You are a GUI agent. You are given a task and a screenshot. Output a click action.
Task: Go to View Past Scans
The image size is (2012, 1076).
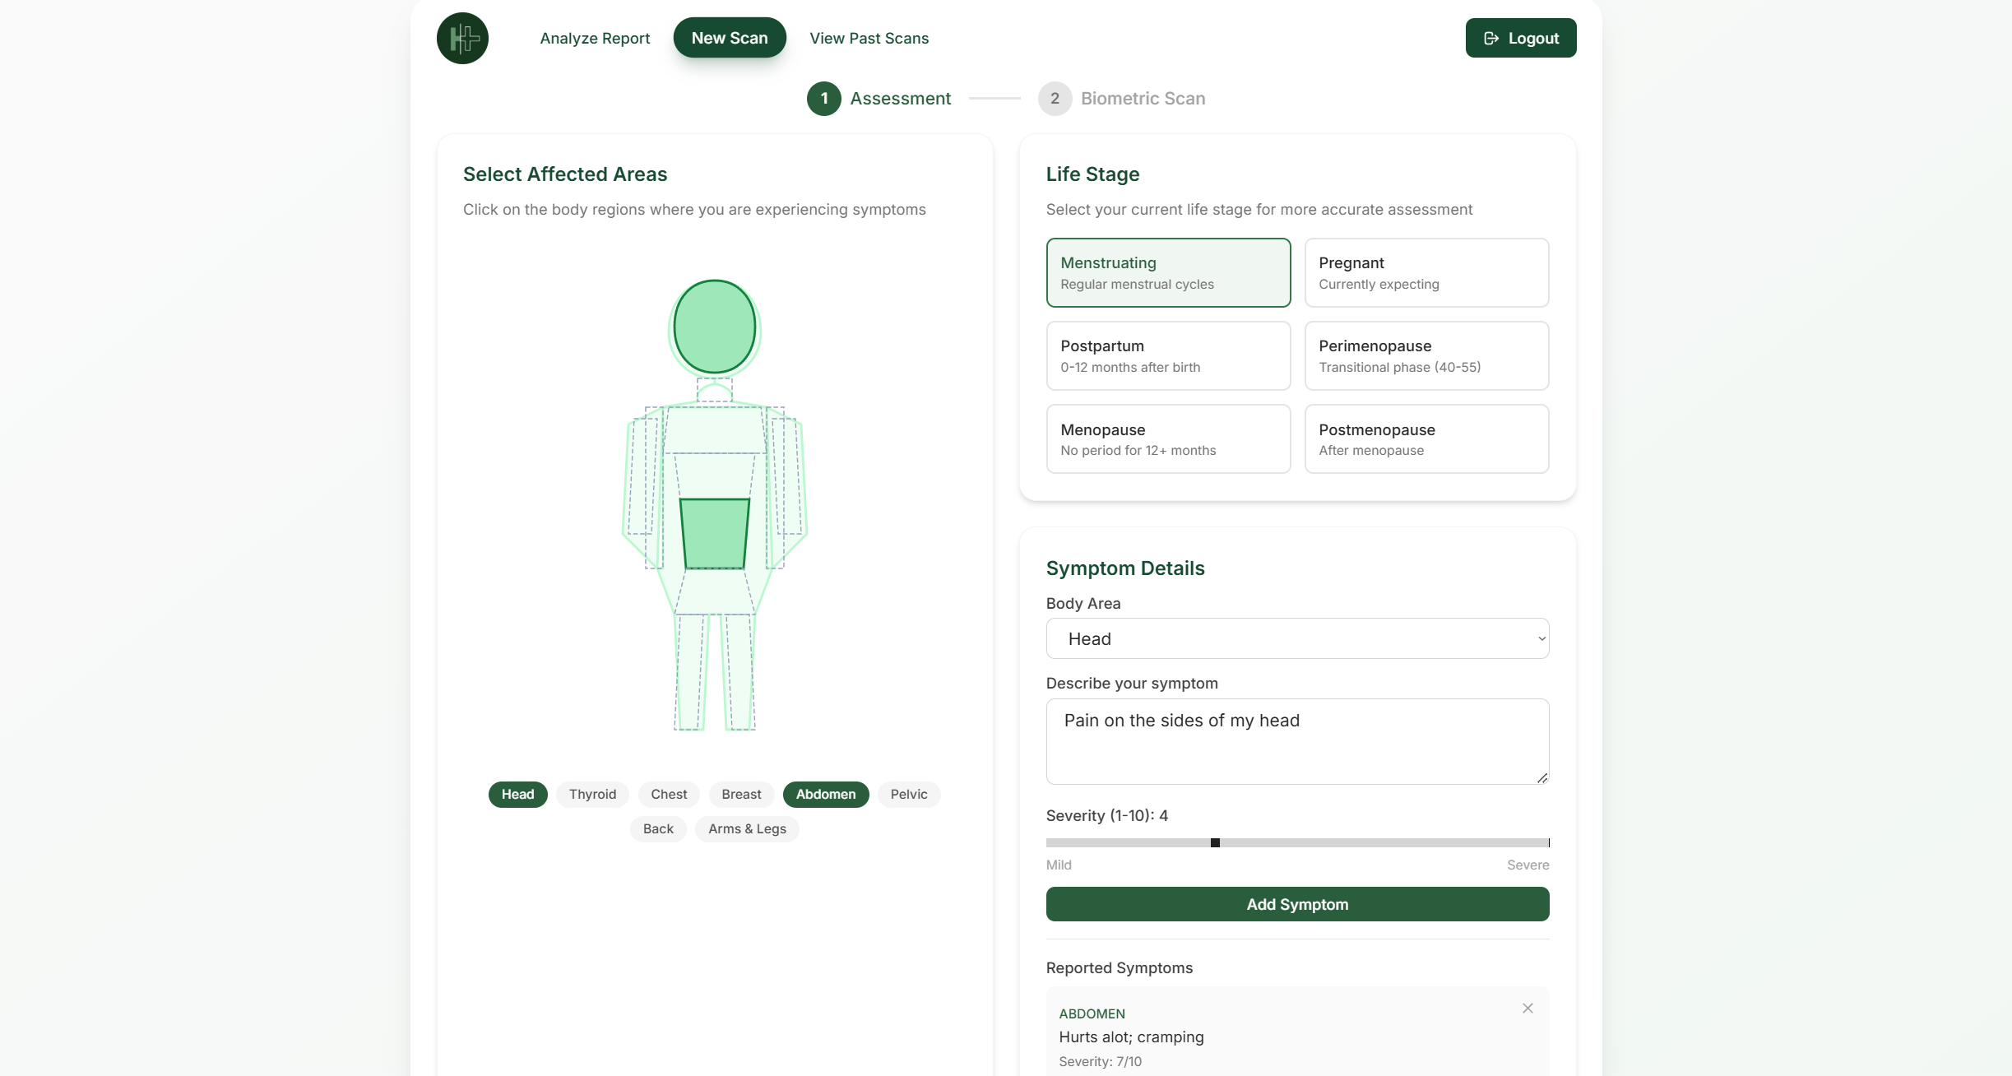(869, 38)
